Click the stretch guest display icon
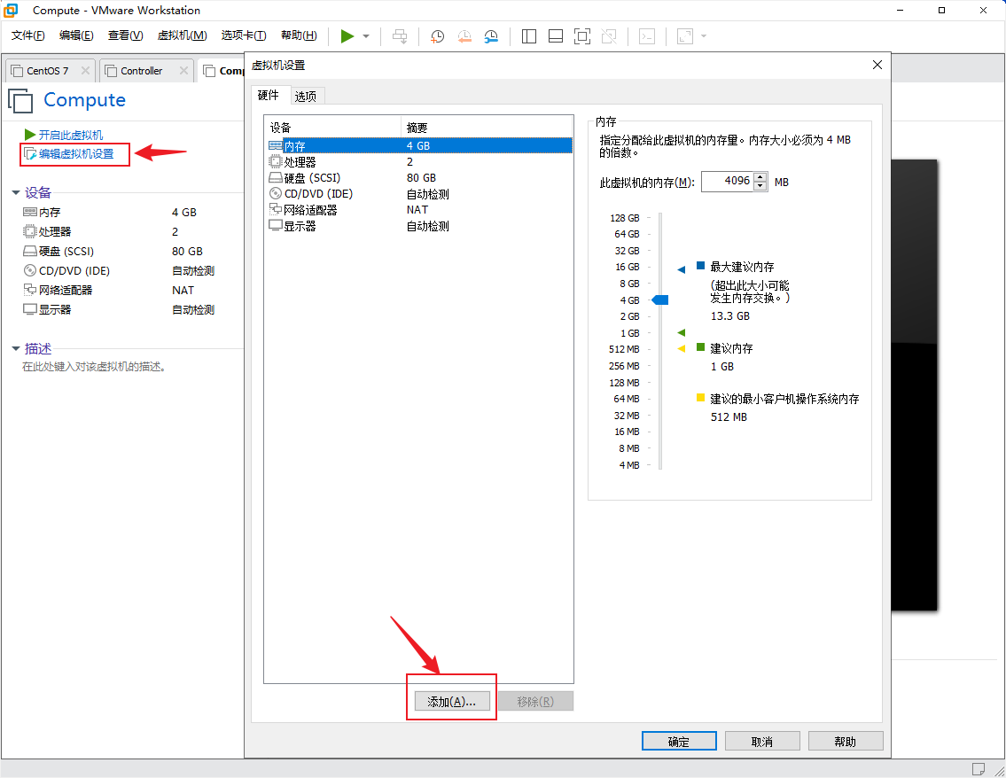Screen dimensions: 1006x778 [685, 36]
